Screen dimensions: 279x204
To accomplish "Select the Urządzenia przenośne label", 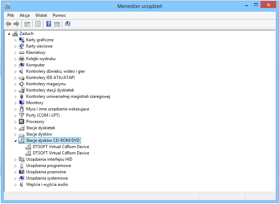I will 46,172.
